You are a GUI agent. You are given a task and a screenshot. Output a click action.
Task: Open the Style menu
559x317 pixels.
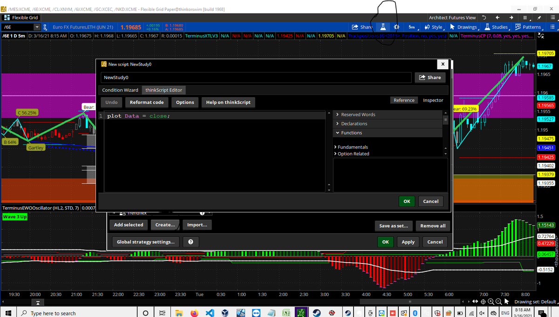(434, 27)
